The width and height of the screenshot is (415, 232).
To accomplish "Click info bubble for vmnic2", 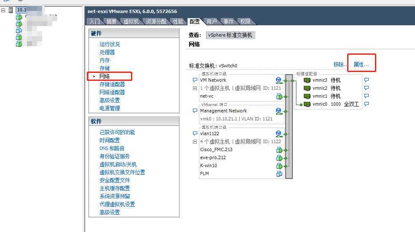I will pos(367,88).
